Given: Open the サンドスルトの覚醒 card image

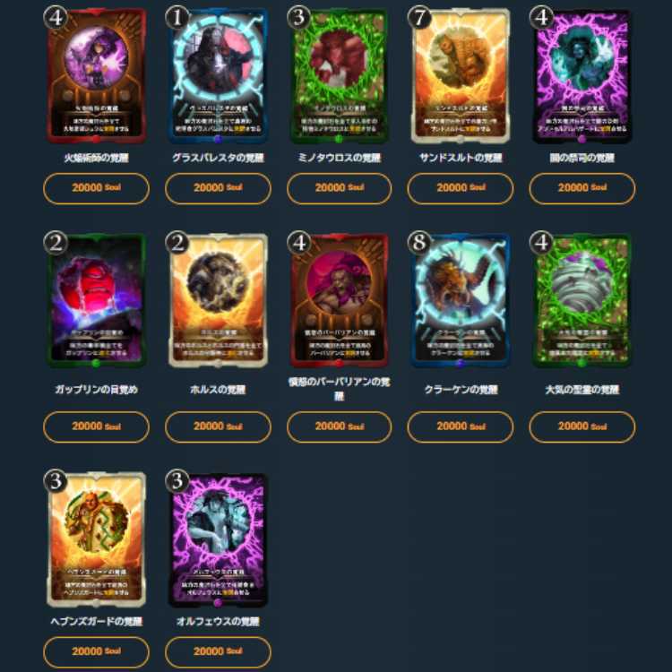Looking at the screenshot, I should tap(461, 76).
